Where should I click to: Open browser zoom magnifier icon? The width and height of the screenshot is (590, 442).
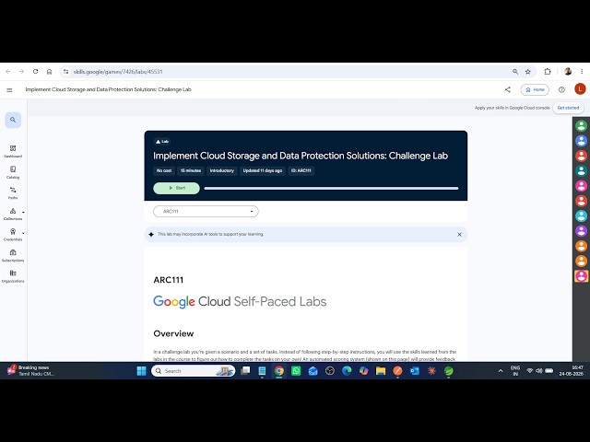pyautogui.click(x=515, y=72)
